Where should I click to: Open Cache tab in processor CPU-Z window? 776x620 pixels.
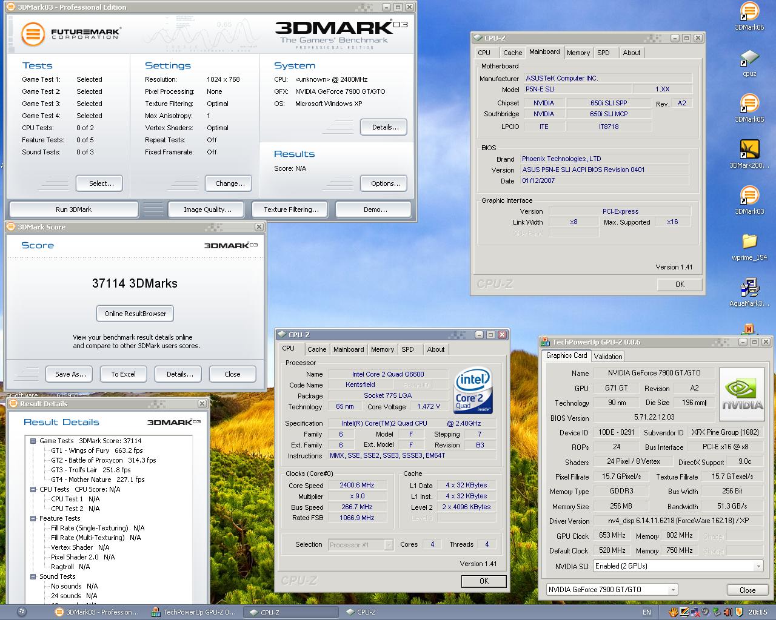click(x=316, y=349)
